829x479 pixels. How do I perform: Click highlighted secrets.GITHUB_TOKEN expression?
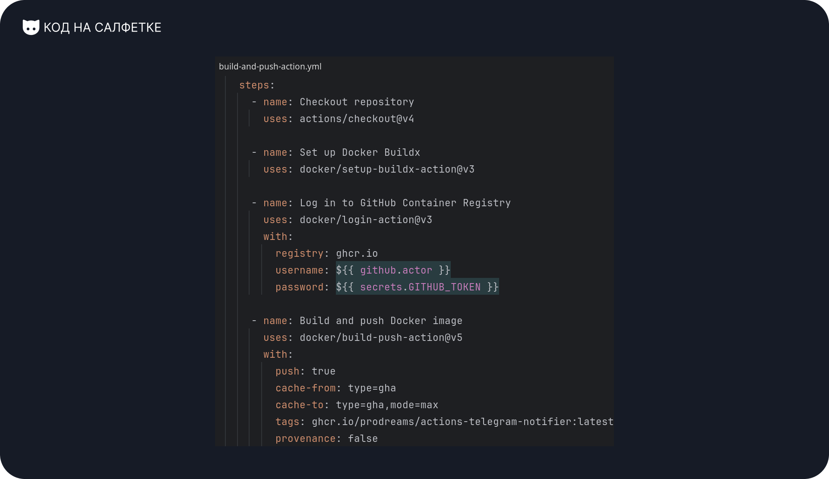tap(418, 287)
